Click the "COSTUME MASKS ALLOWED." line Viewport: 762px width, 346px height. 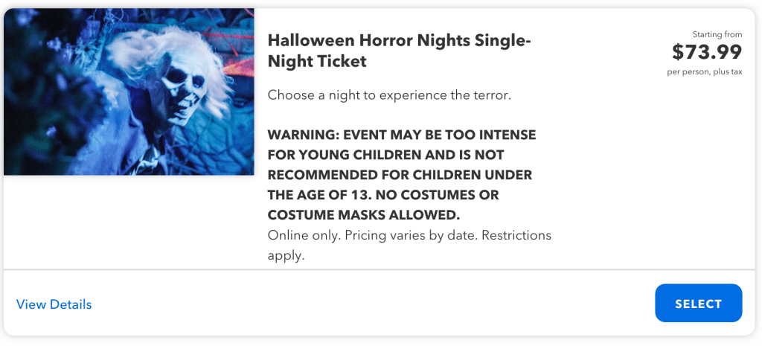pos(364,216)
